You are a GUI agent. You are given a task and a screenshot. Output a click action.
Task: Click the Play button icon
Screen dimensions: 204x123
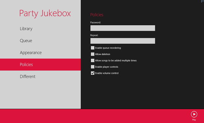194,114
